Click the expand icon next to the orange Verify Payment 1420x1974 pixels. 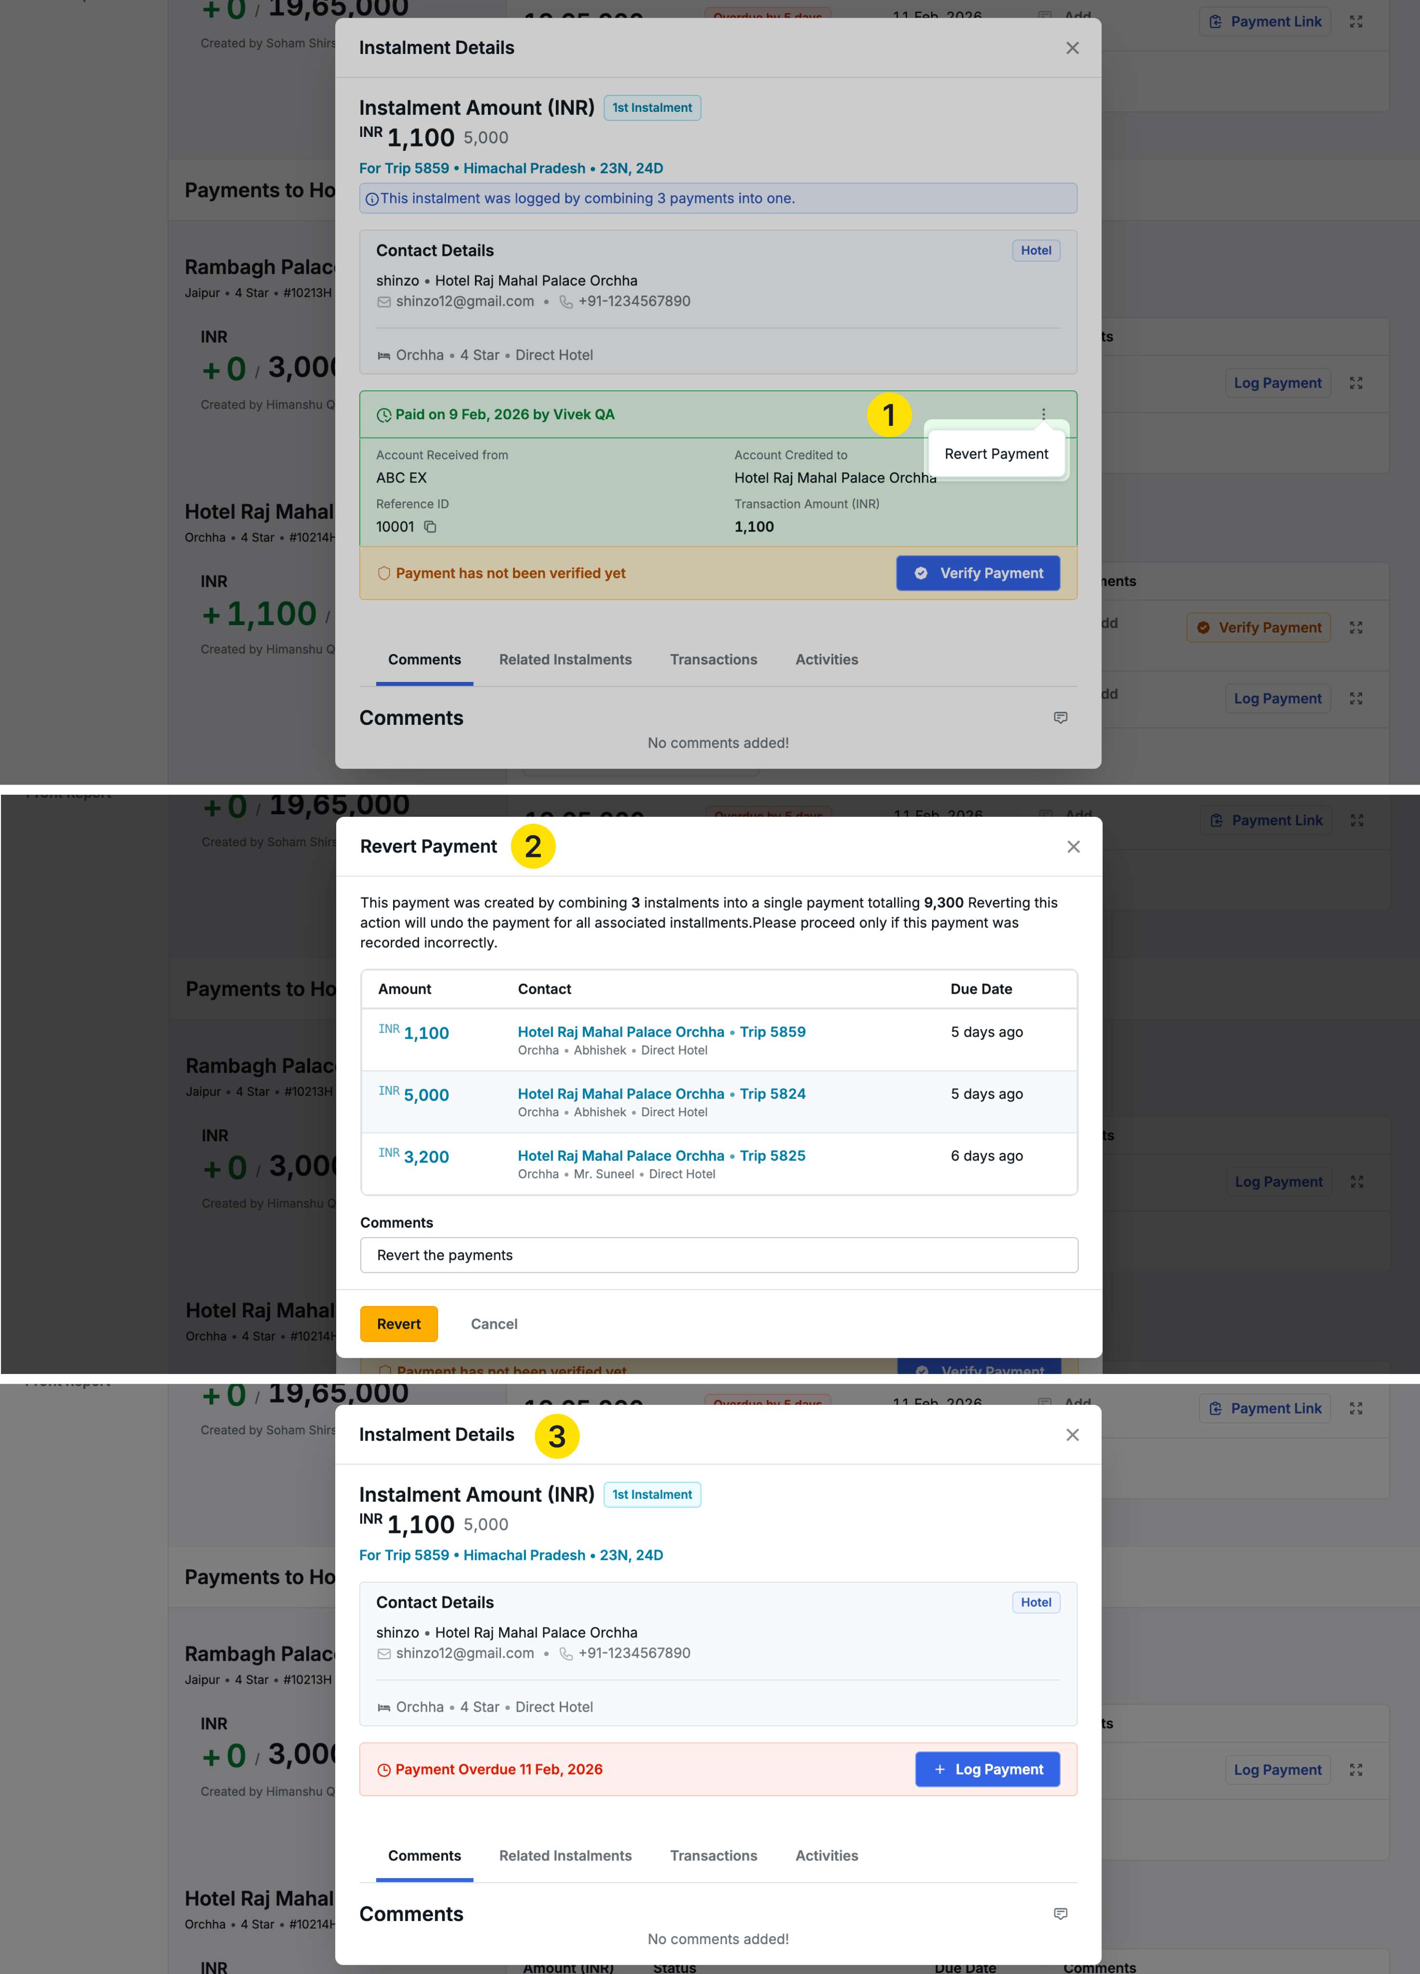pyautogui.click(x=1355, y=627)
